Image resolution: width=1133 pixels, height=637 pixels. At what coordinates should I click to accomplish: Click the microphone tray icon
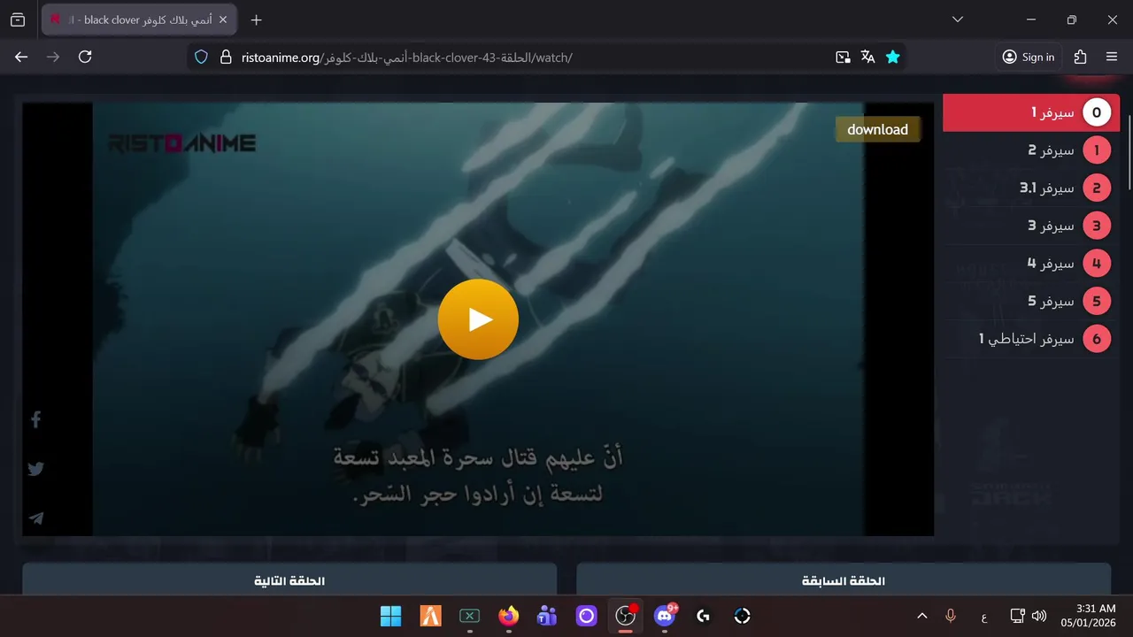click(x=951, y=616)
